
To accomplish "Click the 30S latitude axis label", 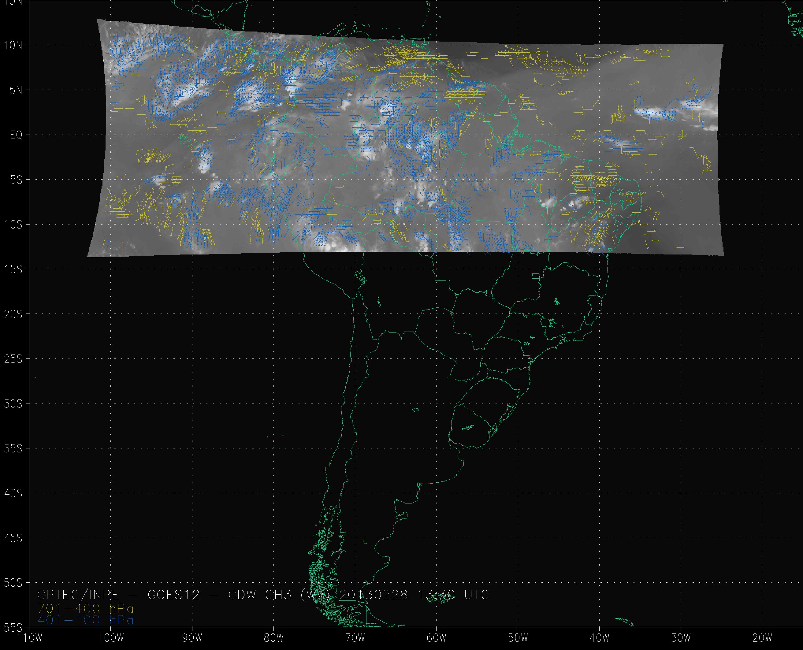I will coord(13,404).
